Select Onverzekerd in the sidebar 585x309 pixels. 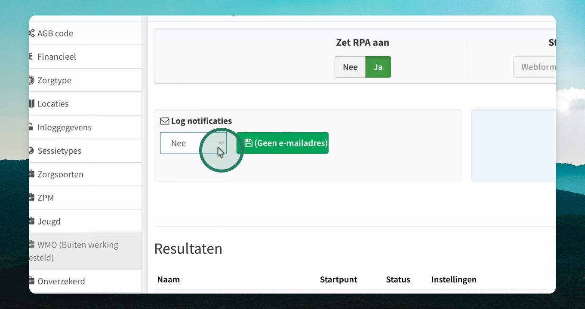tap(85, 281)
